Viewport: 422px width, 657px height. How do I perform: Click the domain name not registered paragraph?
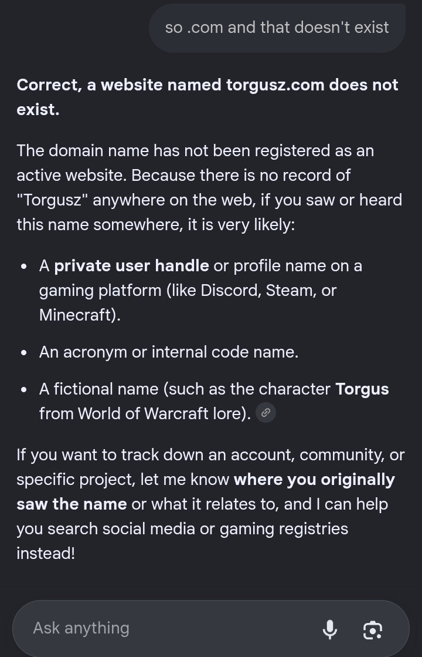click(209, 188)
